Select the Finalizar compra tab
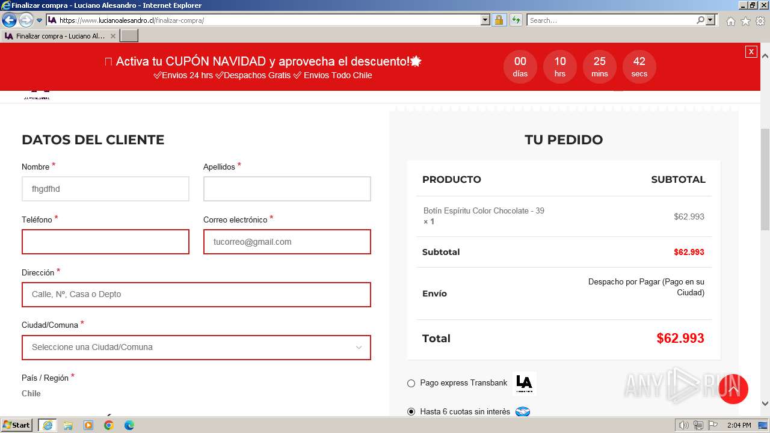Viewport: 770px width, 433px height. tap(60, 36)
